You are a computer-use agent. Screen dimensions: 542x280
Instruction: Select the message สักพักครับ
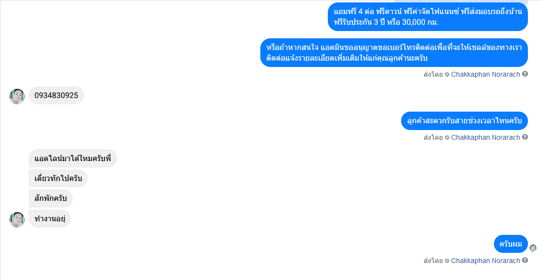click(x=51, y=198)
